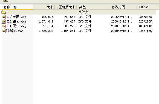Click the size value 705,016
This screenshot has width=159, height=104.
click(47, 17)
